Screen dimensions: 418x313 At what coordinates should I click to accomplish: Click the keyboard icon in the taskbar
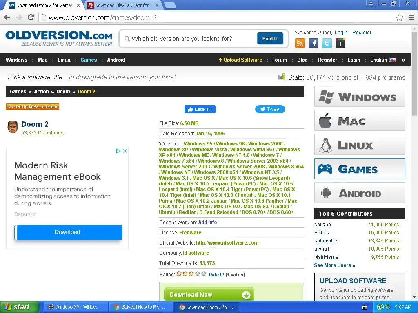click(365, 307)
